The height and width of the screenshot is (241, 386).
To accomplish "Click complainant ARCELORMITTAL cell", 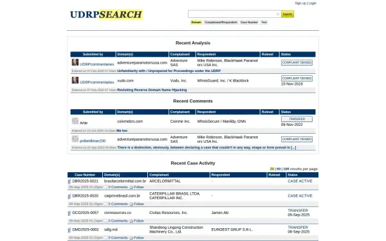I will point(165,181).
